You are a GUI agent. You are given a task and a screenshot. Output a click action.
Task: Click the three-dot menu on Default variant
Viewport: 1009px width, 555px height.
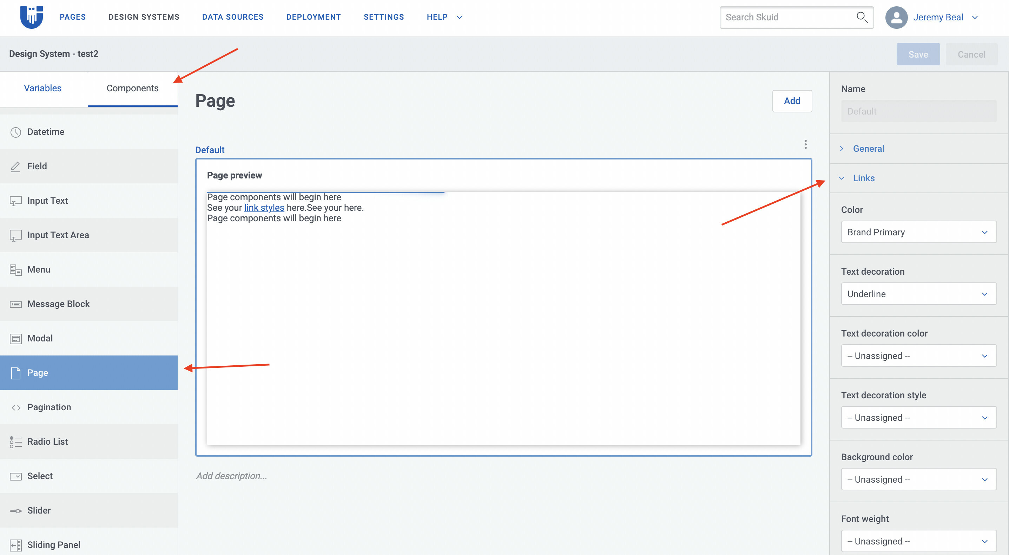(805, 144)
